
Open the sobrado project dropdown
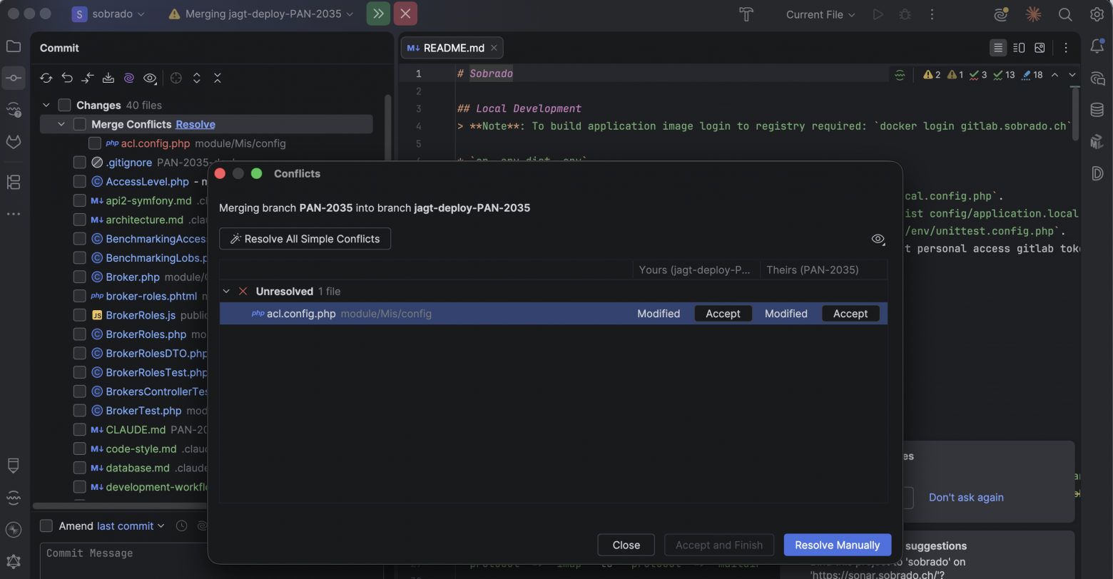pos(108,14)
